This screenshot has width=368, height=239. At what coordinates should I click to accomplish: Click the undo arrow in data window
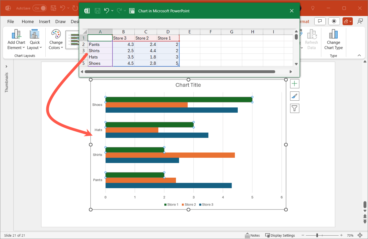(x=106, y=11)
